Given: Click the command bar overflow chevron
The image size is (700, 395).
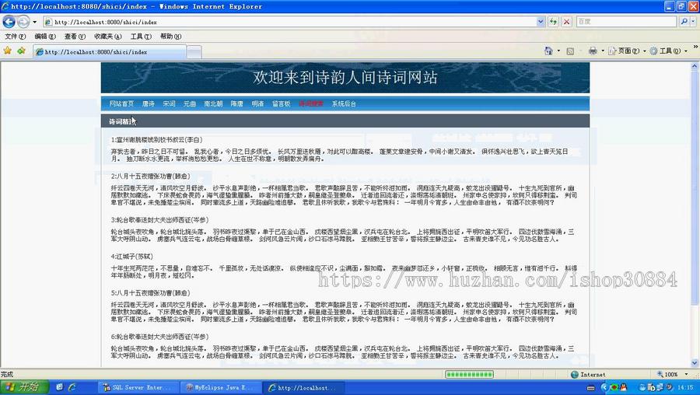Looking at the screenshot, I should (x=695, y=47).
